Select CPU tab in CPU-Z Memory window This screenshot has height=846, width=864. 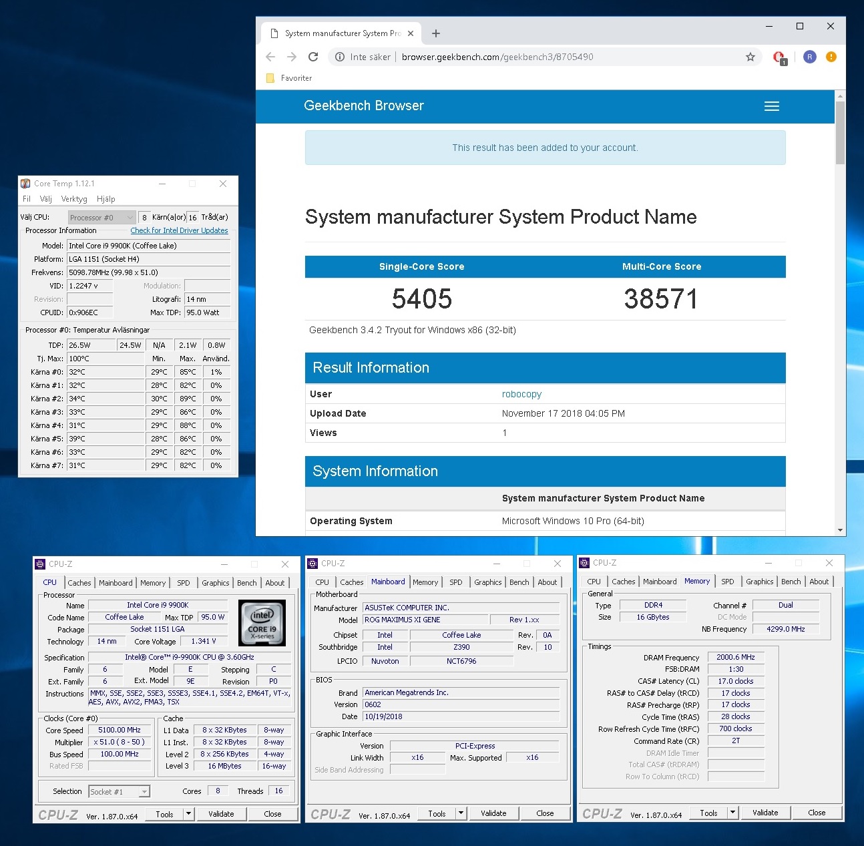(x=594, y=582)
